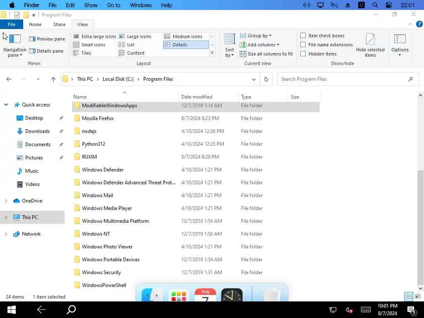
Task: Open Downloads in Quick access
Action: tap(37, 131)
